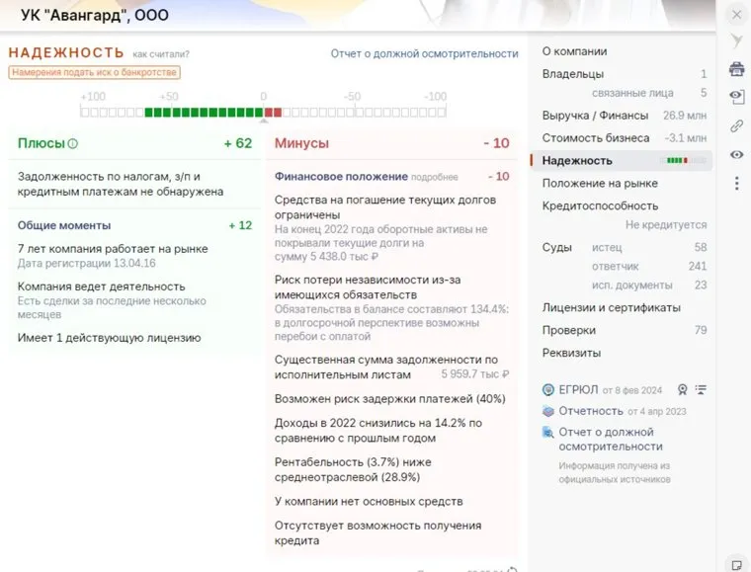Screen dimensions: 751x572
Task: Expand the Общие моменты section
Action: [64, 225]
